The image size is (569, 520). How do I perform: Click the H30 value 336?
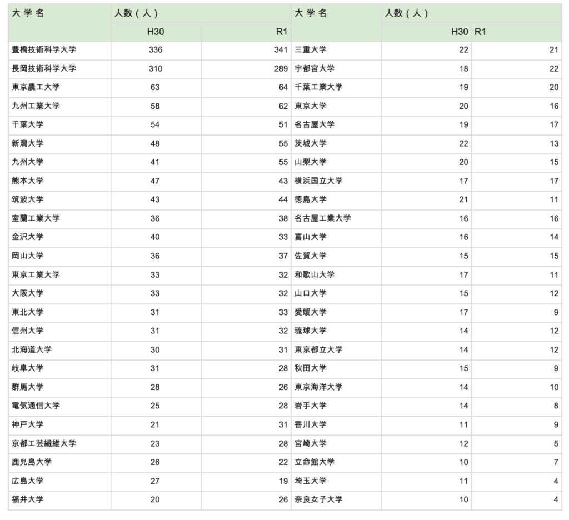[x=156, y=50]
